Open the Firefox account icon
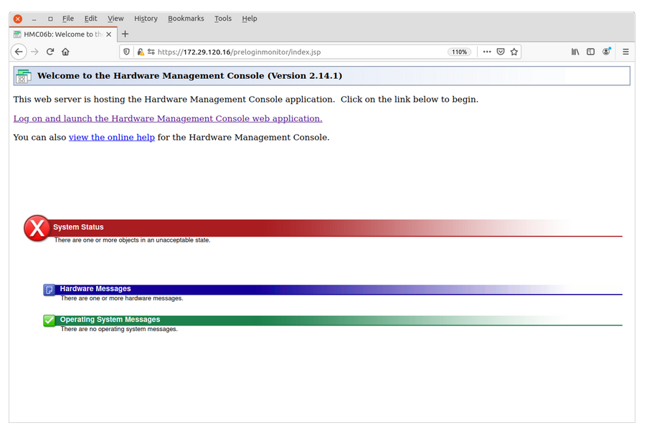The width and height of the screenshot is (662, 433). [x=607, y=52]
